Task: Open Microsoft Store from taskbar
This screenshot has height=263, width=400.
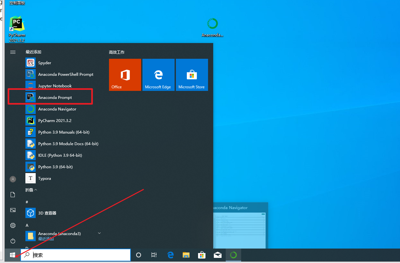Action: [202, 255]
